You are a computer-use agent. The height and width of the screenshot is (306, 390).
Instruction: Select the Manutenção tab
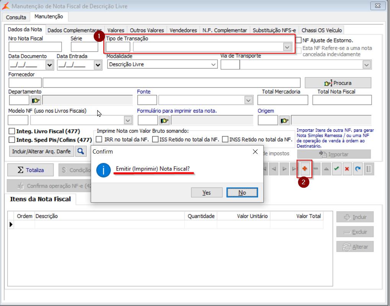(x=49, y=16)
